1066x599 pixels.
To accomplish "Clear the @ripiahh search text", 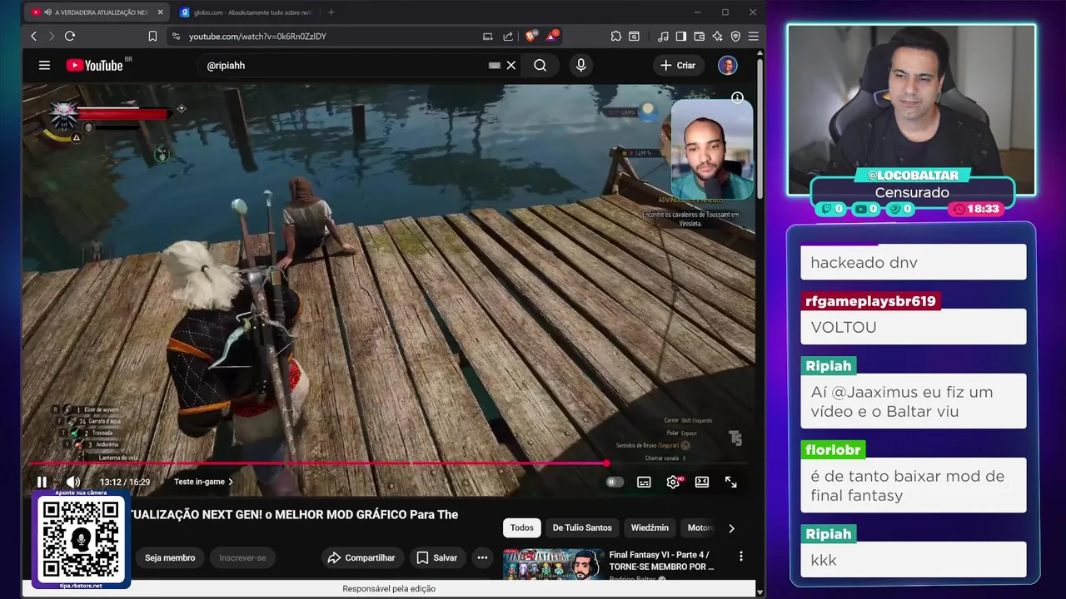I will click(511, 65).
